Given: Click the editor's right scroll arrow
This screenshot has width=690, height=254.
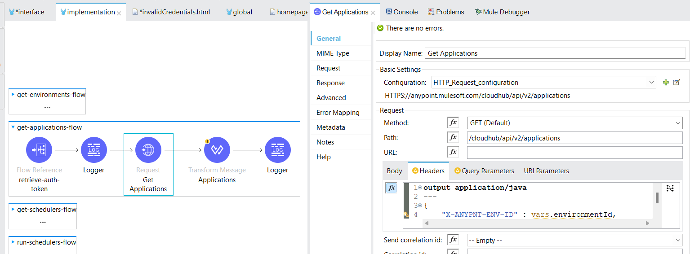Looking at the screenshot, I should click(647, 223).
